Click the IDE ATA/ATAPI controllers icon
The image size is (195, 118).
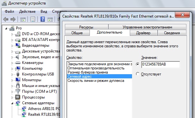pyautogui.click(x=18, y=40)
